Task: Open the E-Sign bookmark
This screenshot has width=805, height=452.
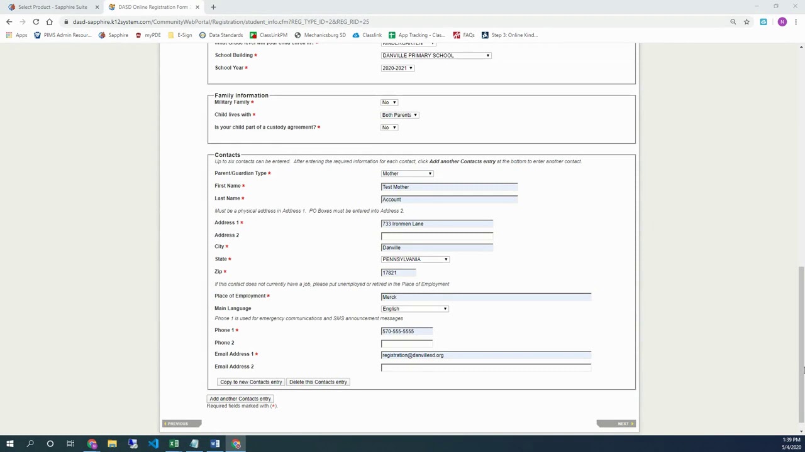Action: tap(180, 35)
